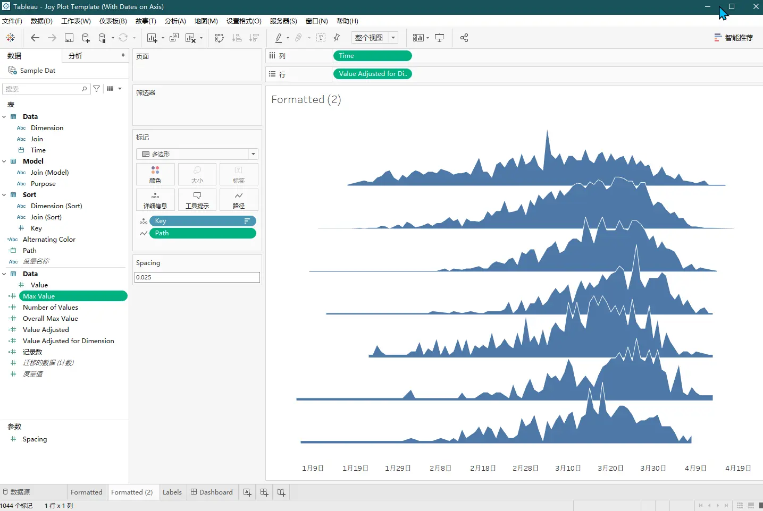Open the 智能推荐 Show Me panel

pyautogui.click(x=734, y=38)
